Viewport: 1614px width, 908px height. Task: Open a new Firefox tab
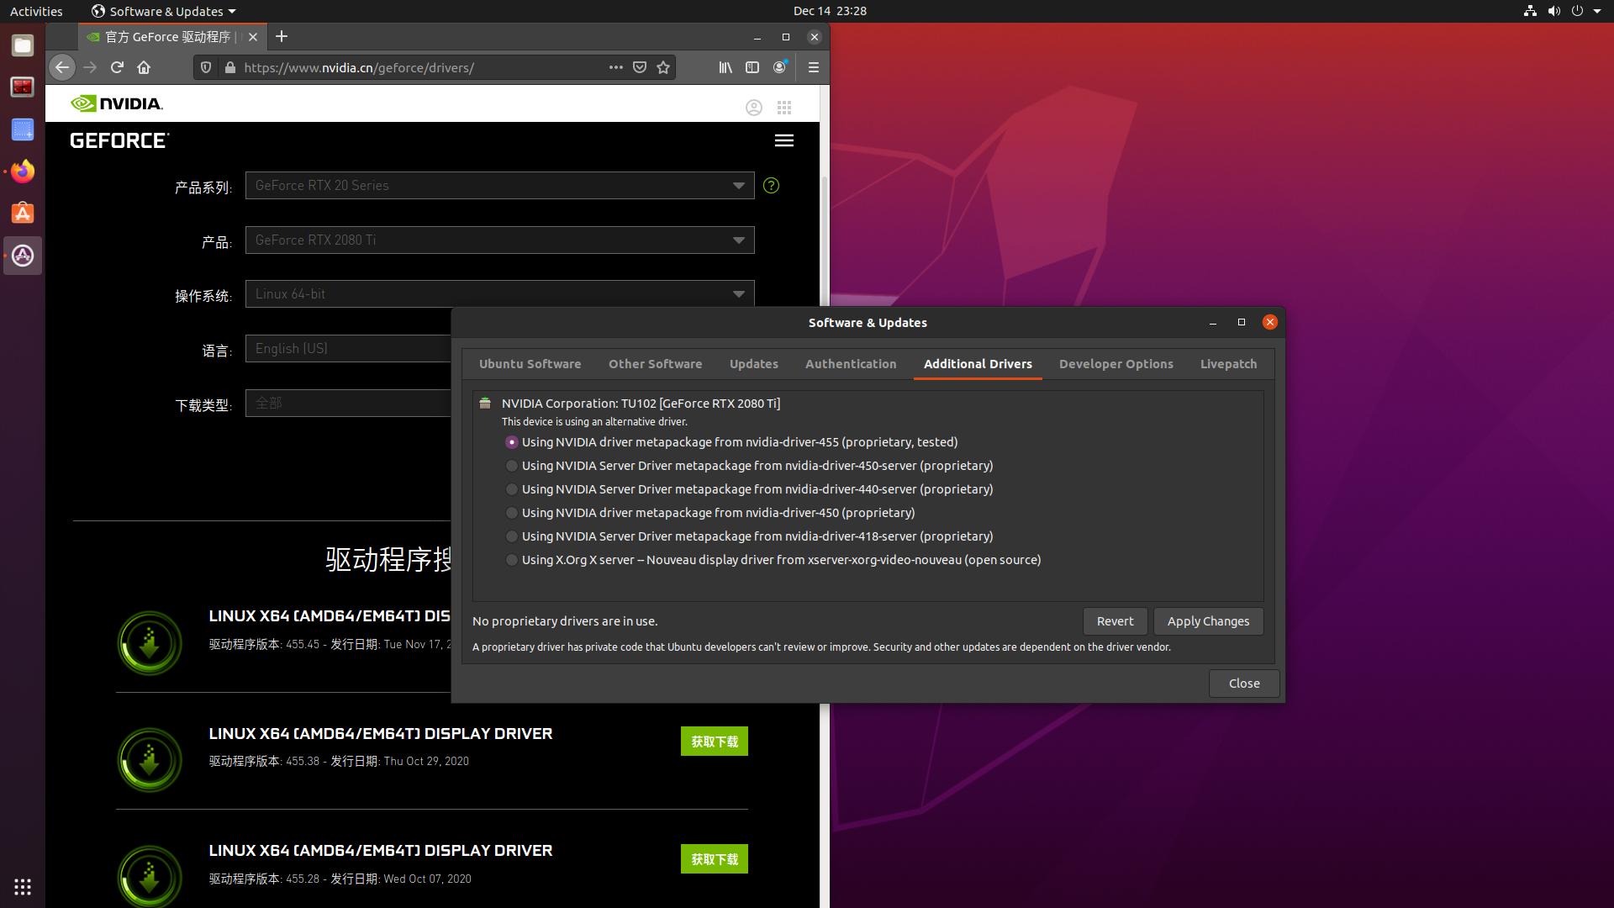point(282,36)
